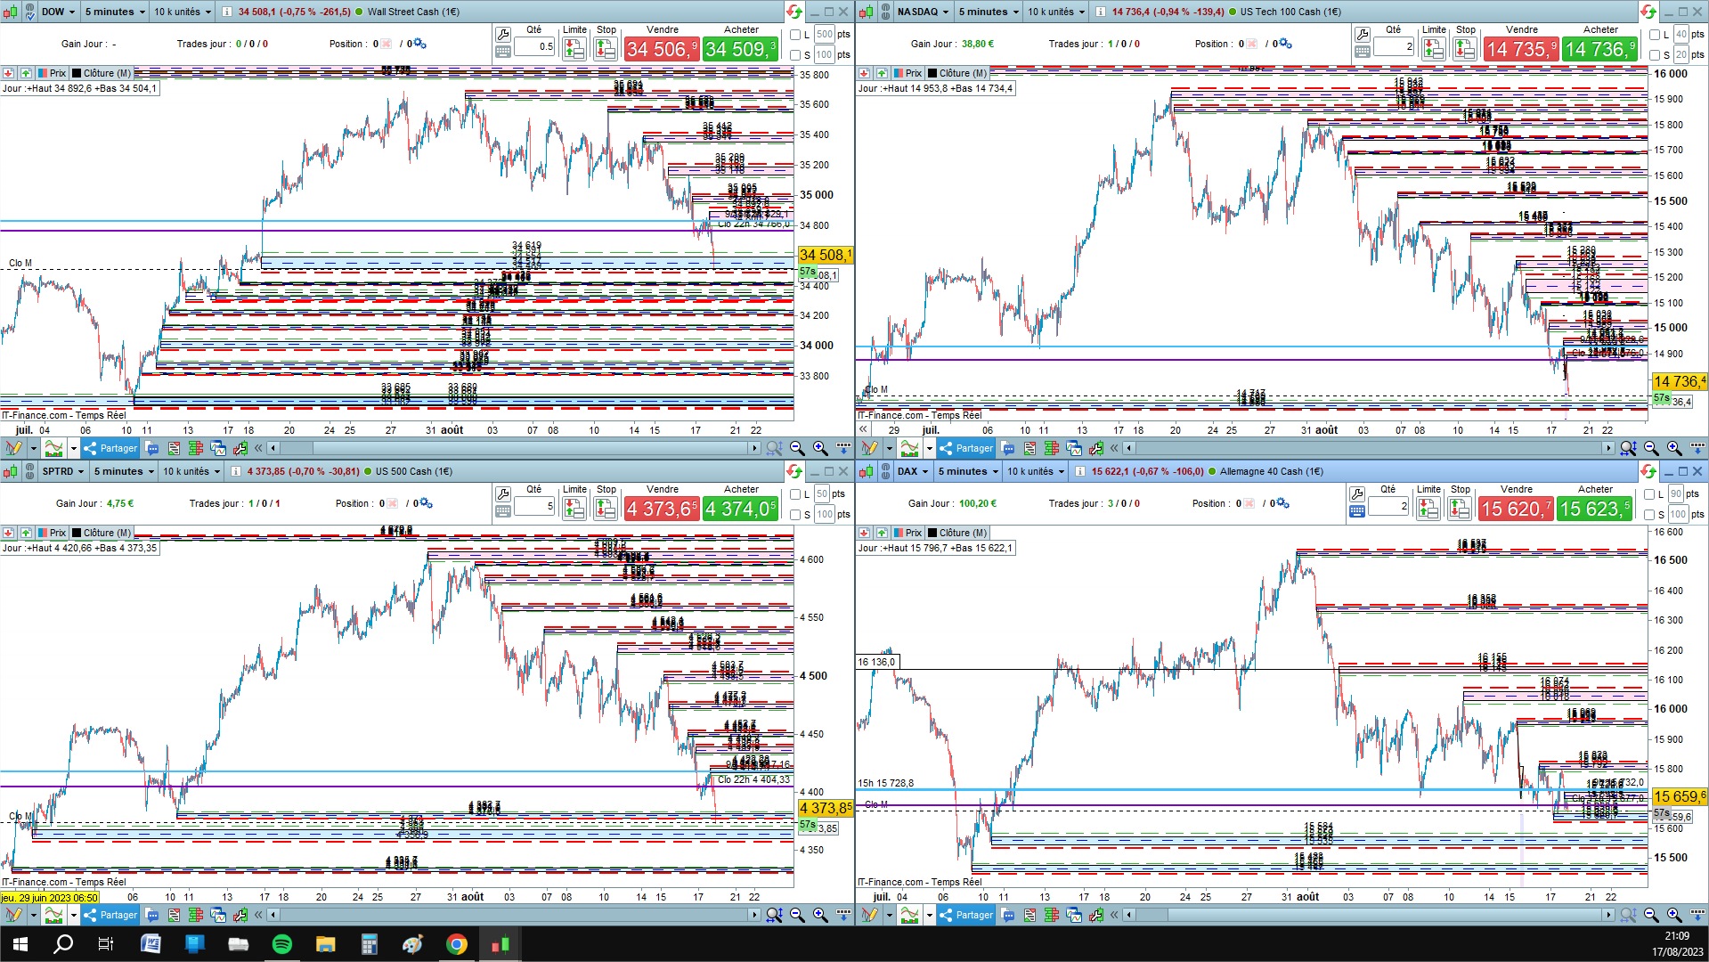Select the Clôture (M) tab in the DAX chart
The width and height of the screenshot is (1709, 962).
956,533
